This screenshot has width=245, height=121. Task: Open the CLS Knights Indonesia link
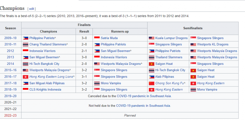click(45, 90)
